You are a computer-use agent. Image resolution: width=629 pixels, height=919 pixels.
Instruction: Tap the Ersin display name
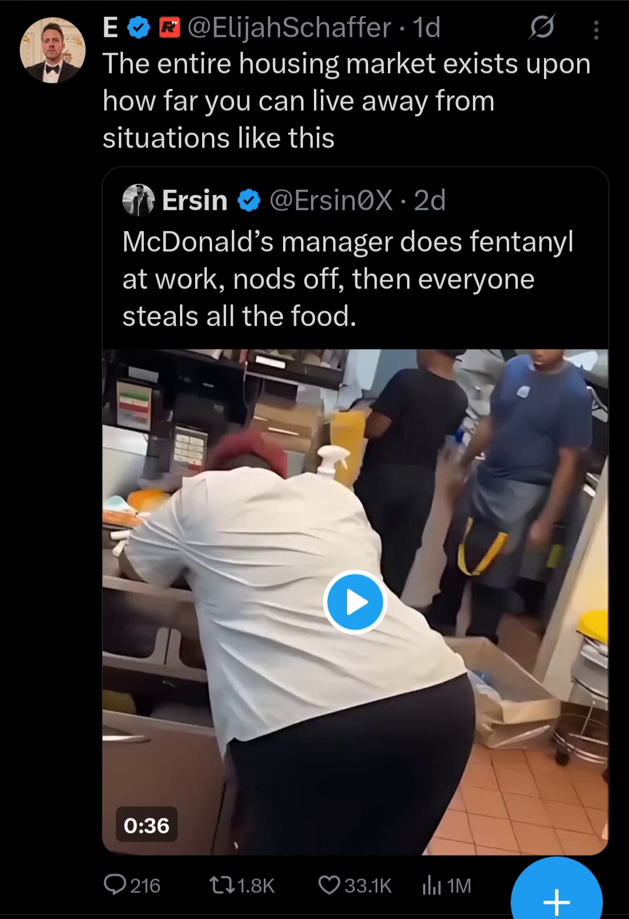click(x=195, y=200)
